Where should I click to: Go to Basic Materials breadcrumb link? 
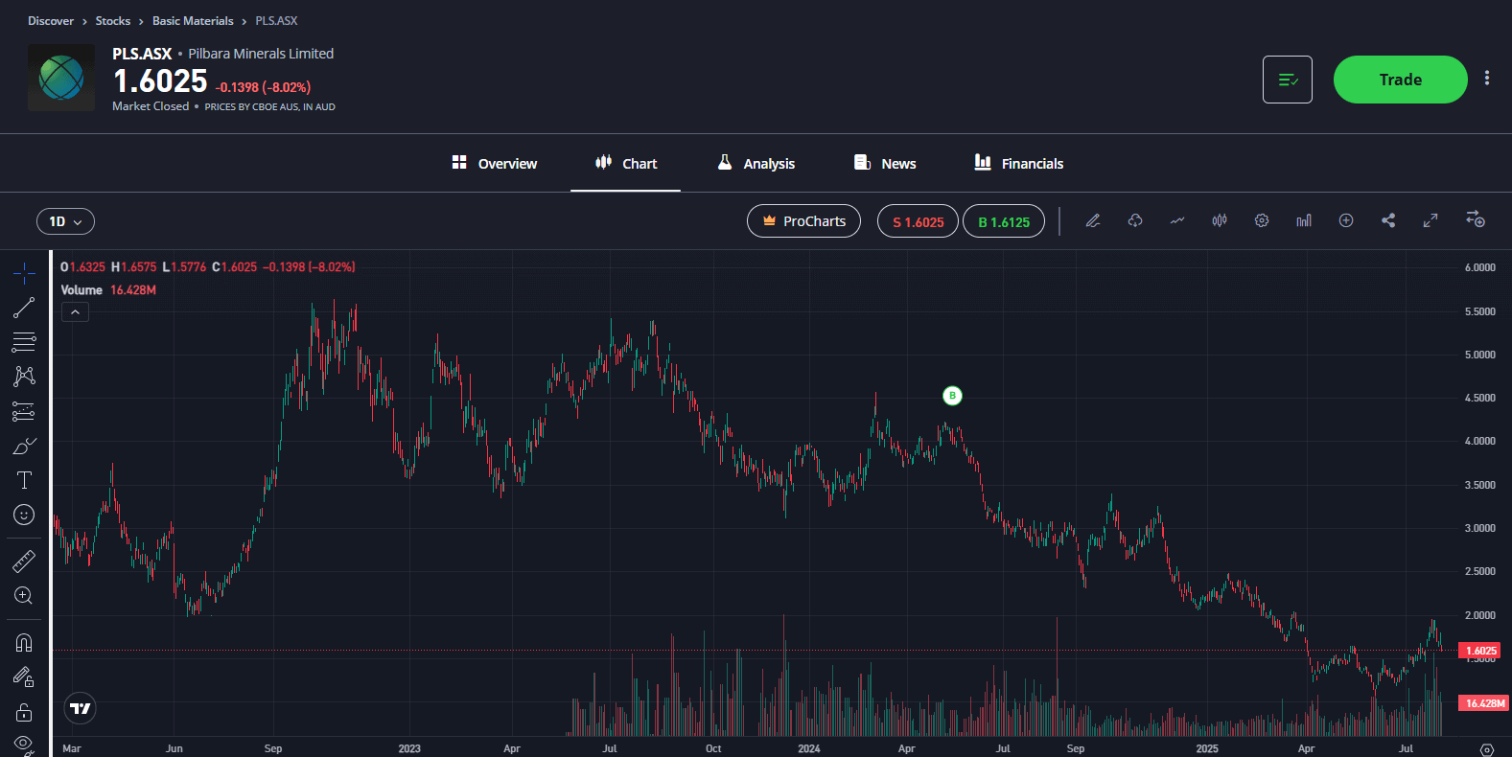193,21
